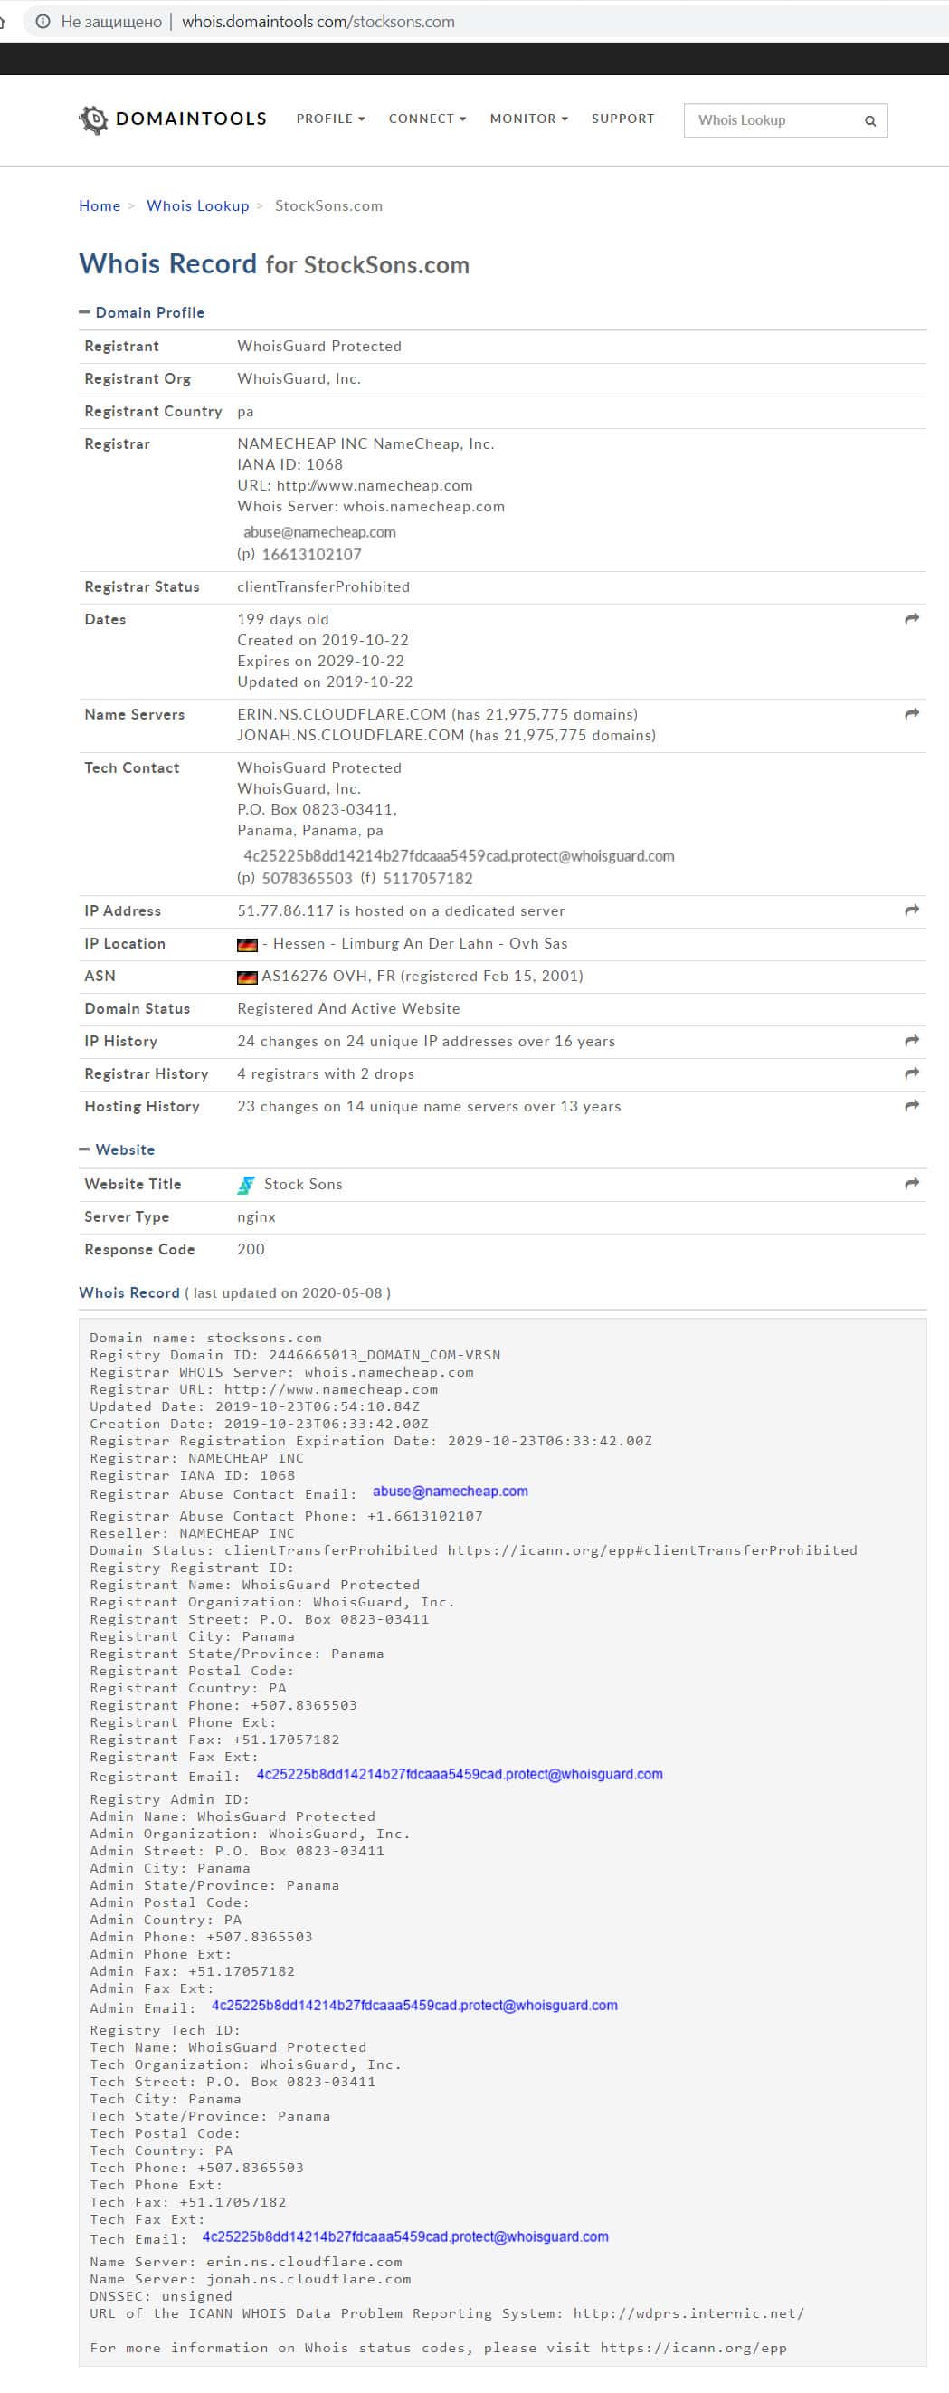Open the Monitor dropdown menu
This screenshot has width=949, height=2393.
[x=528, y=119]
